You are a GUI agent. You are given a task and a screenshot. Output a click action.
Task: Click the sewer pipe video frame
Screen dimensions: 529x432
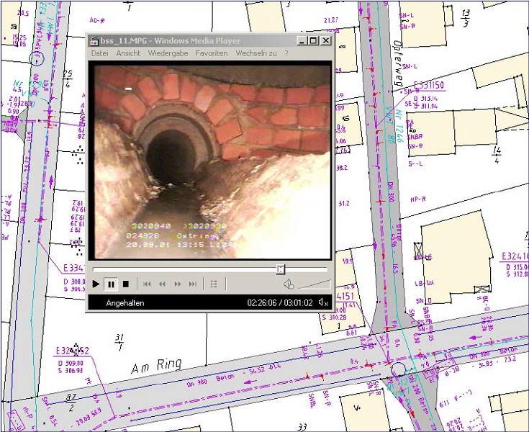(x=209, y=161)
